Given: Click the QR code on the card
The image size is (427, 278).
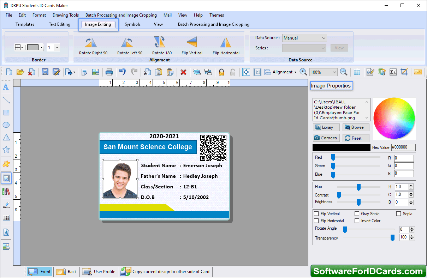Looking at the screenshot, I should pos(213,147).
